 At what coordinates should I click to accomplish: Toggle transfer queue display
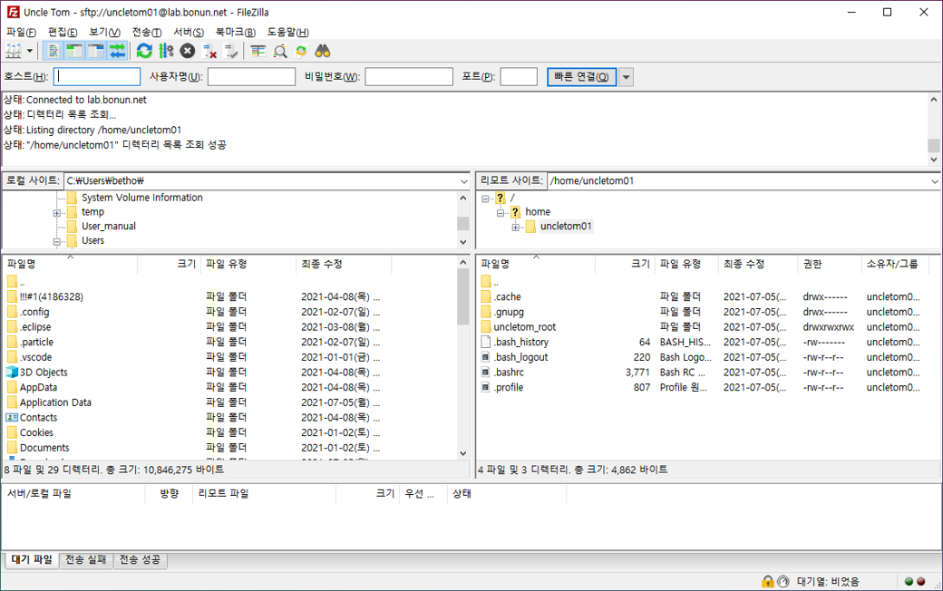117,51
